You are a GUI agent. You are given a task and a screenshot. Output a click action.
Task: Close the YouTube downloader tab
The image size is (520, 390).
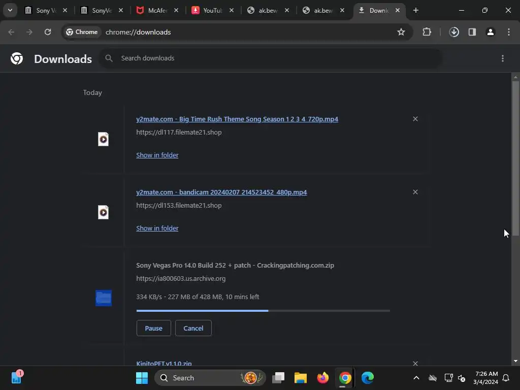[x=232, y=10]
